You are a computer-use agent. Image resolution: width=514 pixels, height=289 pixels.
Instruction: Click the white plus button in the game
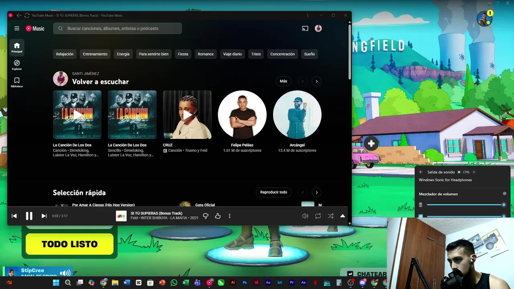(x=371, y=143)
